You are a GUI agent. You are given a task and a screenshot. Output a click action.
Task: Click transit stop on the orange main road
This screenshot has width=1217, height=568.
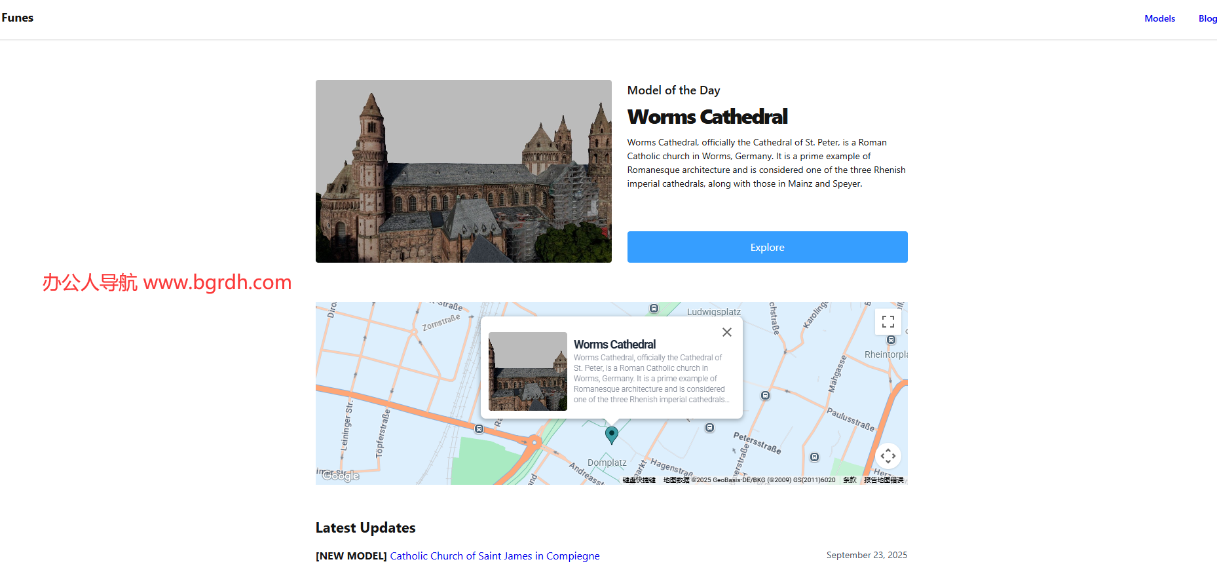[479, 429]
